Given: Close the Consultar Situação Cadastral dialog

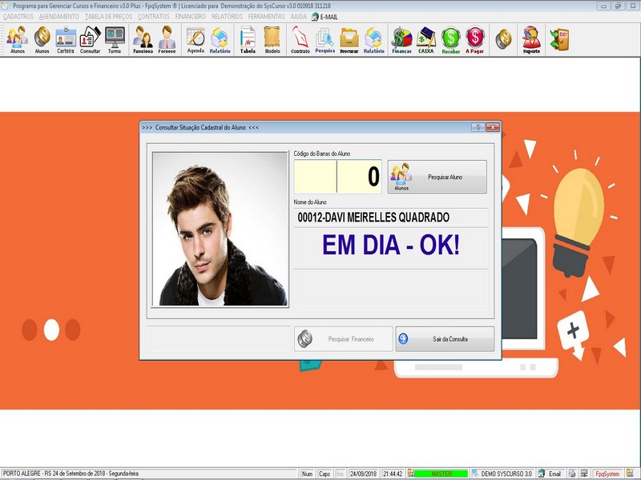Looking at the screenshot, I should tap(493, 127).
